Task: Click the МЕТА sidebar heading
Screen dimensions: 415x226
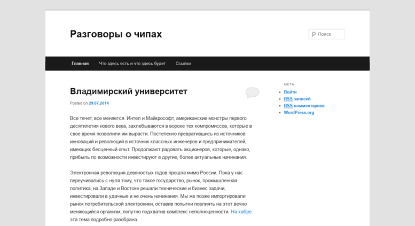Action: tap(289, 84)
